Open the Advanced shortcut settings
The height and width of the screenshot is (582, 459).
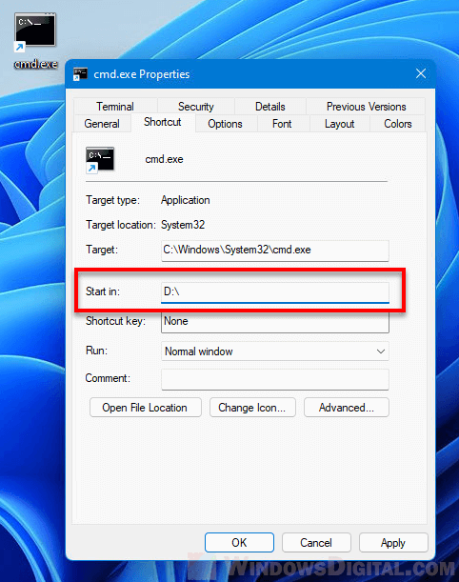coord(347,408)
